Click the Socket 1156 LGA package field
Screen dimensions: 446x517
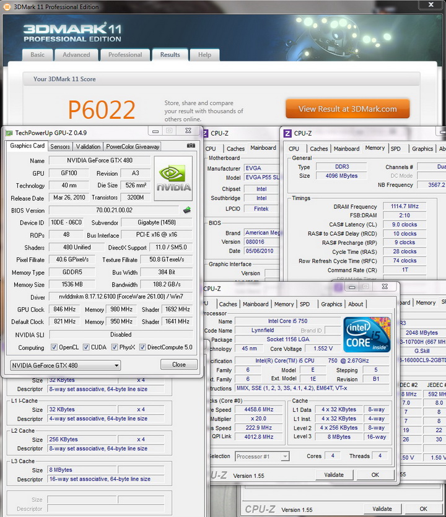pyautogui.click(x=287, y=339)
